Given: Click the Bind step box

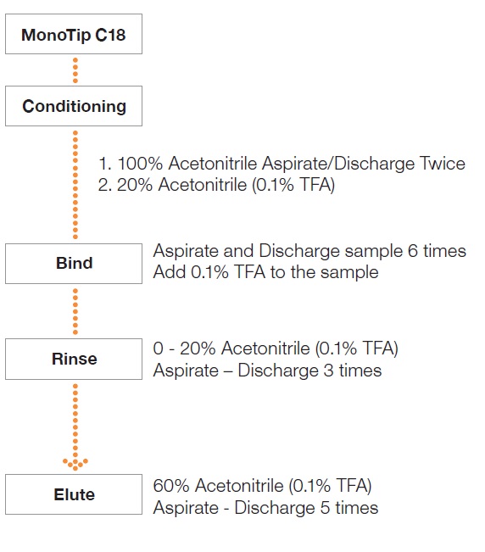Looking at the screenshot, I should point(74,264).
